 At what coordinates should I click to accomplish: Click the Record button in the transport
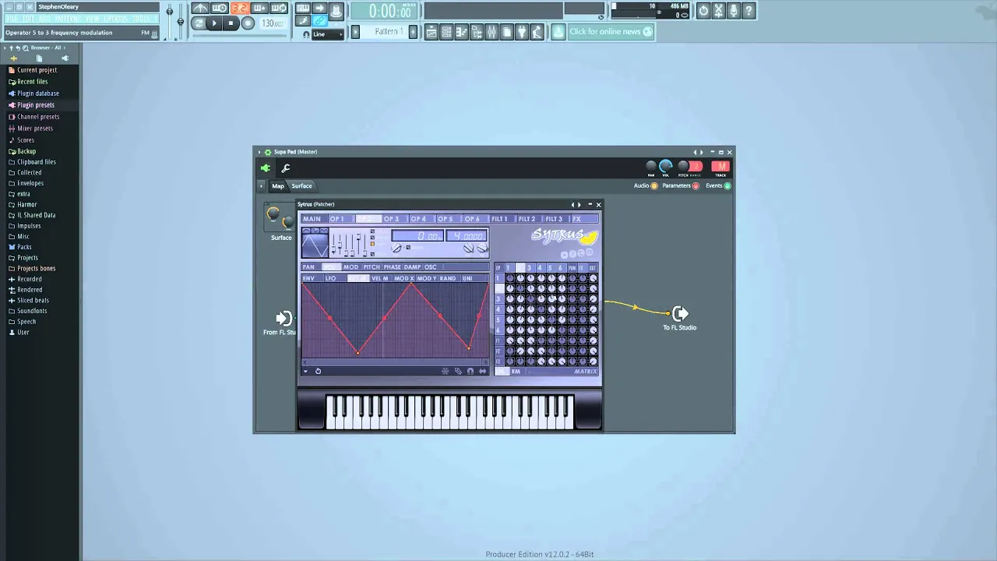point(248,23)
